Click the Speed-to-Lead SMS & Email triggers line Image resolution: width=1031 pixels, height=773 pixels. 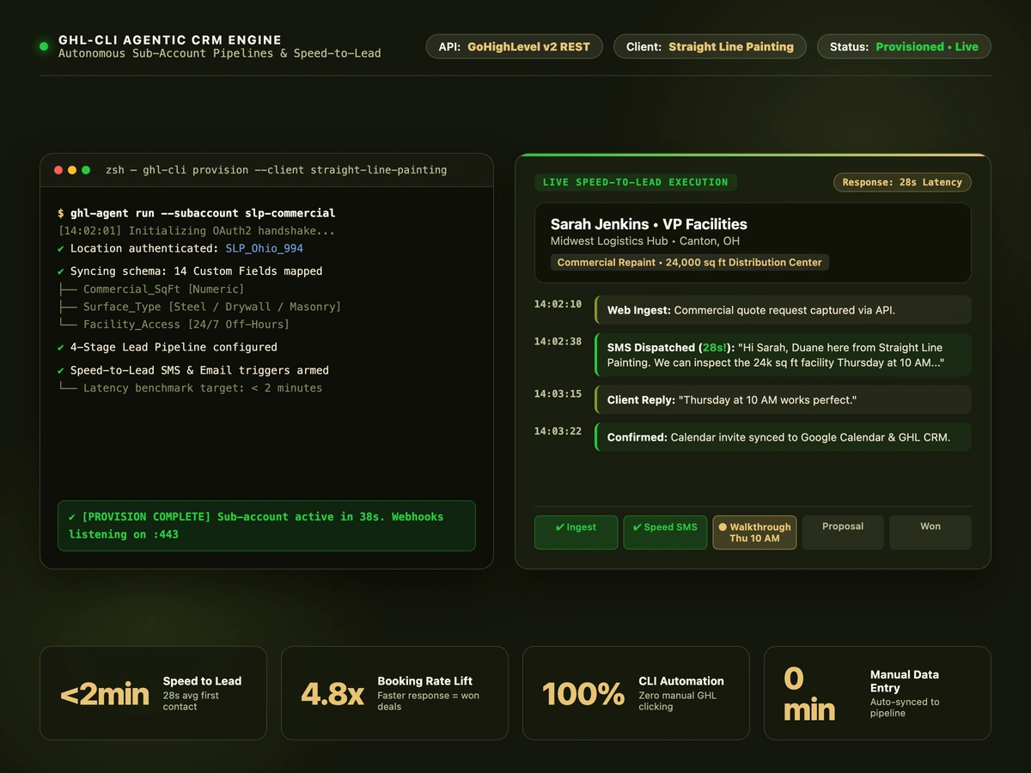[193, 370]
